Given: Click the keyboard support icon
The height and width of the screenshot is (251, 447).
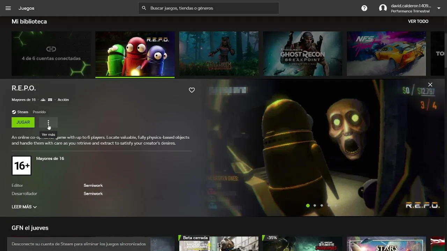Looking at the screenshot, I should [x=50, y=100].
